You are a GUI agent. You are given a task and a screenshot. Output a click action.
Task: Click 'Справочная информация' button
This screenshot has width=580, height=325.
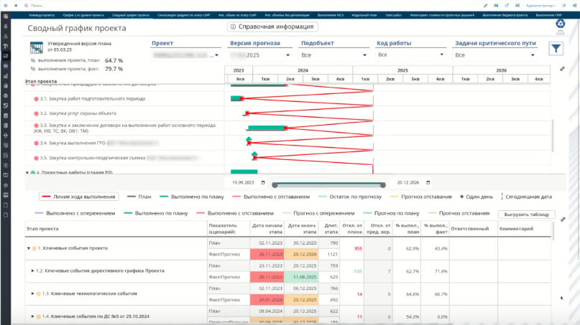pyautogui.click(x=272, y=27)
